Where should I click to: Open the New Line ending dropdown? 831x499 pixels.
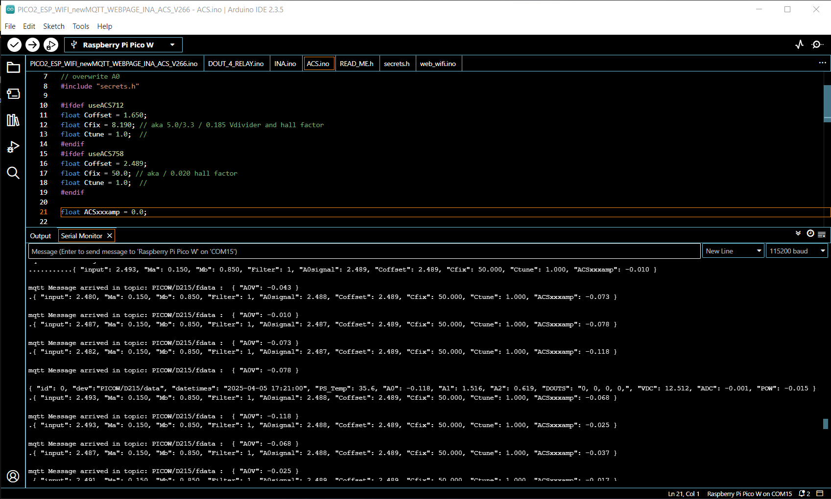pos(733,251)
